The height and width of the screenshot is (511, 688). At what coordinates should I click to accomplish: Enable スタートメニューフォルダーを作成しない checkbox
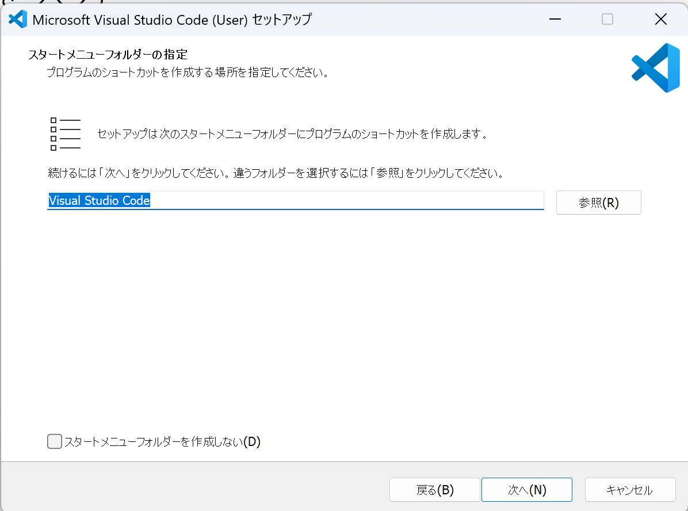pos(55,441)
